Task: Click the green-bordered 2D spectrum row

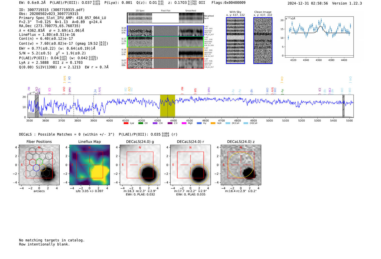Action: click(165, 42)
